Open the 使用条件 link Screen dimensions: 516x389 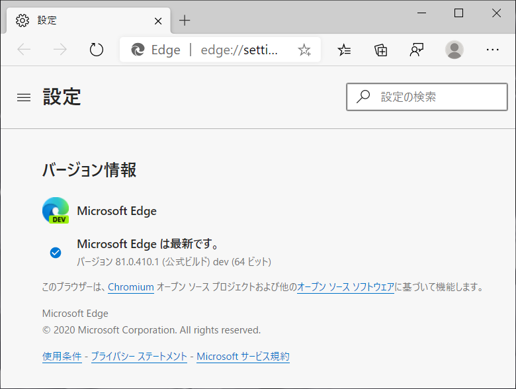[62, 357]
